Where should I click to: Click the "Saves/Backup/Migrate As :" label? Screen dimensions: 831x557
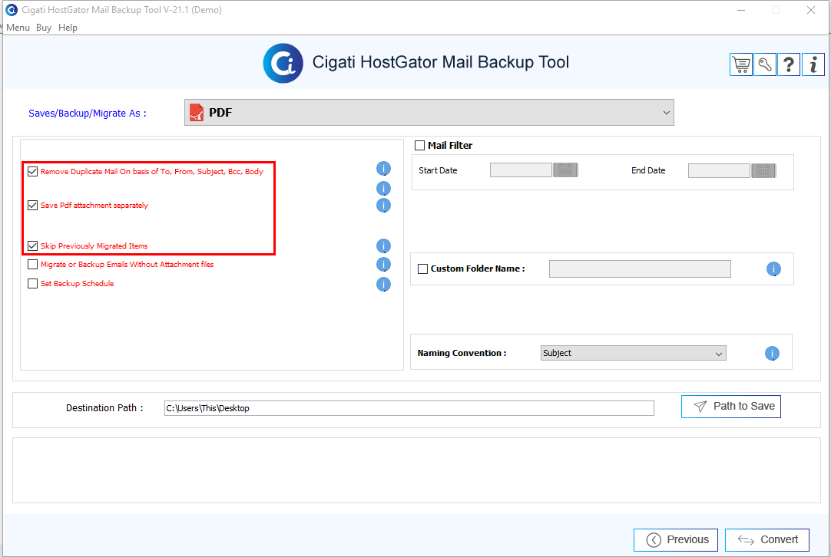tap(88, 114)
